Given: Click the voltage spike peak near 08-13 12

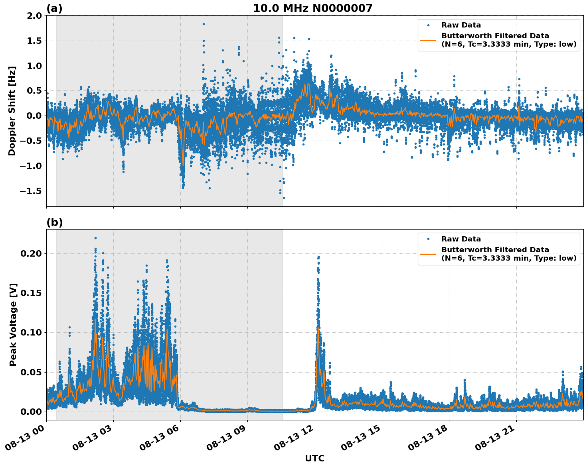Looking at the screenshot, I should 318,257.
